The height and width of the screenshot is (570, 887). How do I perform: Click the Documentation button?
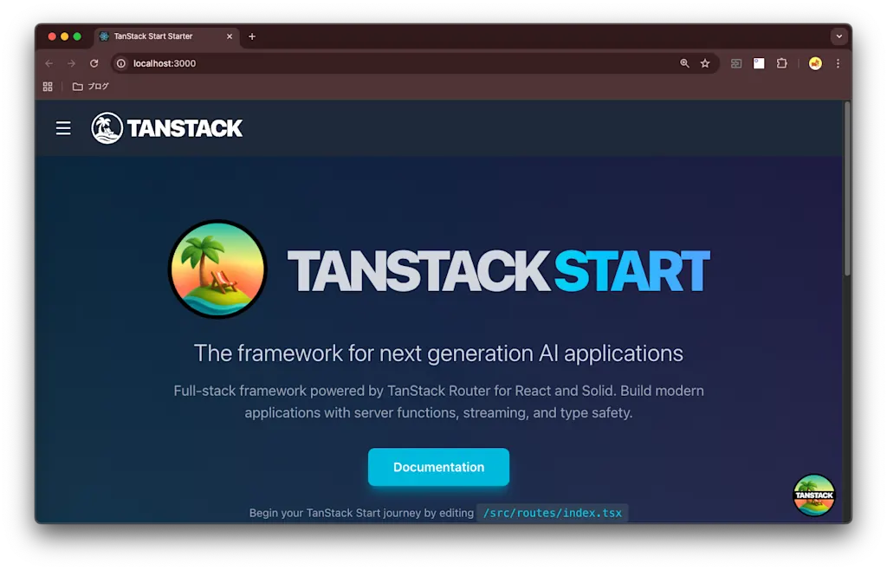(x=438, y=467)
